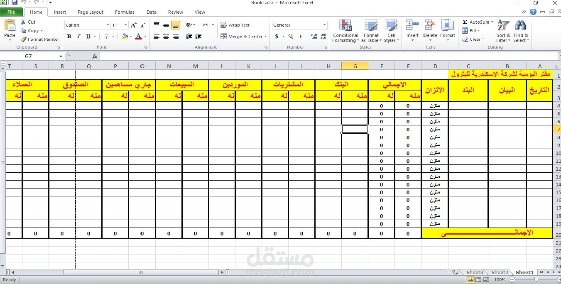The image size is (561, 284).
Task: Increase decimal places
Action: [x=314, y=37]
